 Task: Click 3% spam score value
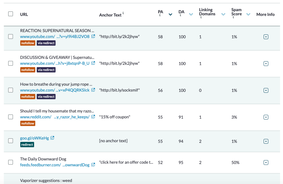click(234, 117)
